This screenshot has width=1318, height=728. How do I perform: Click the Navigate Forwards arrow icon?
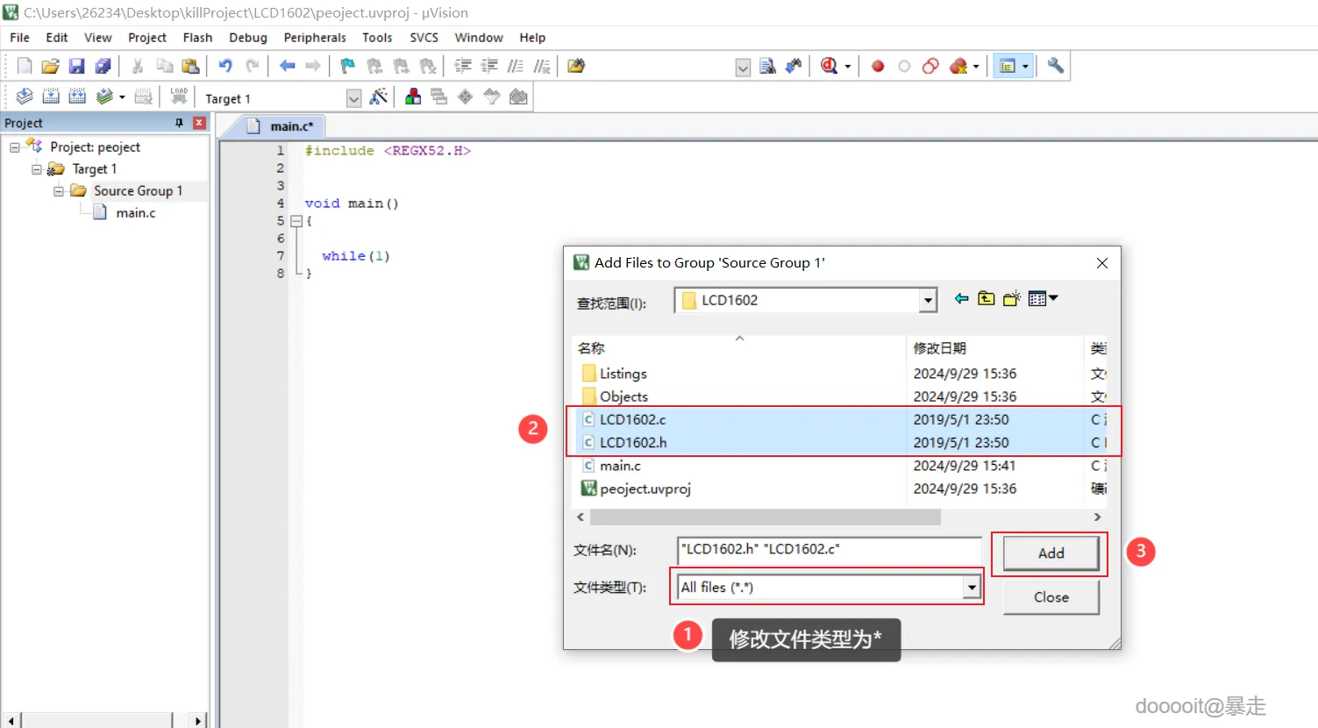click(x=313, y=66)
